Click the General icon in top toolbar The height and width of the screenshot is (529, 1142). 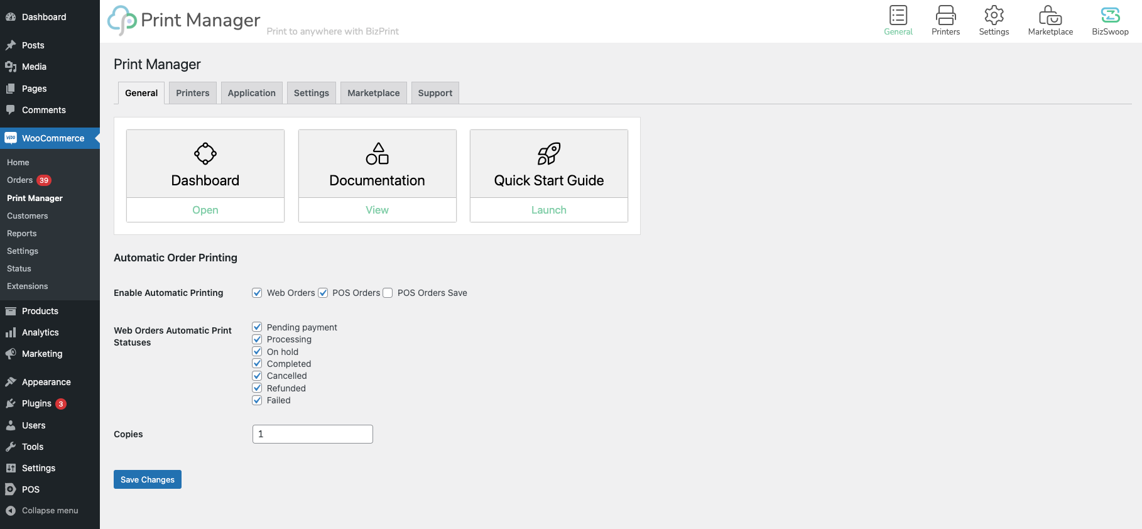(898, 15)
